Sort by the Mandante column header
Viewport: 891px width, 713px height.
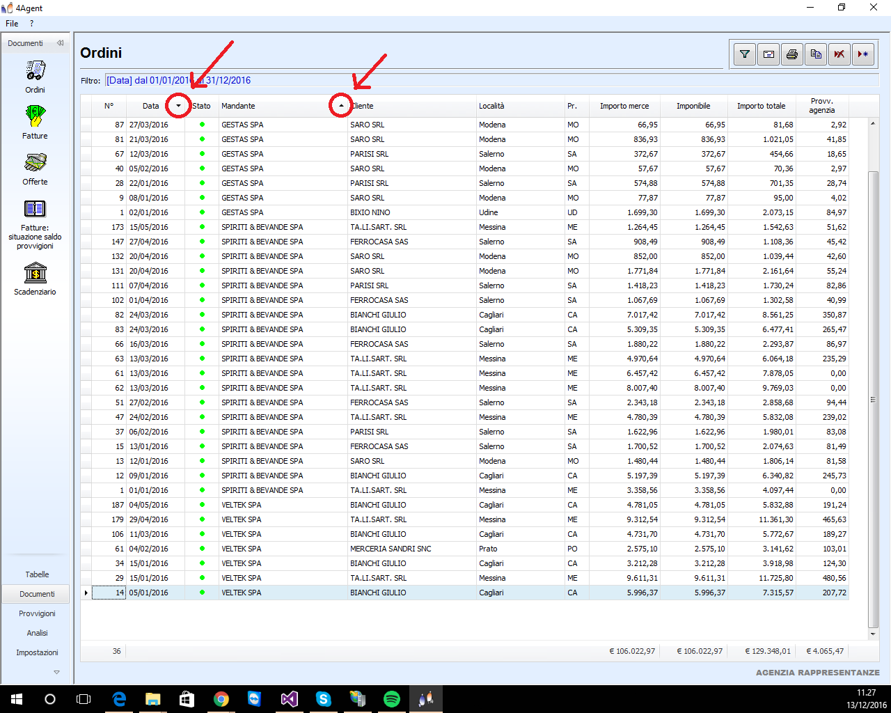283,106
